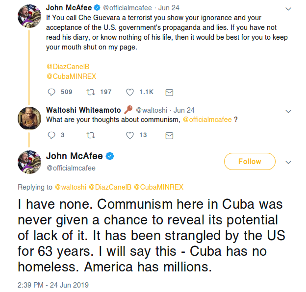Viewport: 306px width, 292px height.
Task: Reply to McAfee's Che Guevara tweet
Action: (52, 92)
